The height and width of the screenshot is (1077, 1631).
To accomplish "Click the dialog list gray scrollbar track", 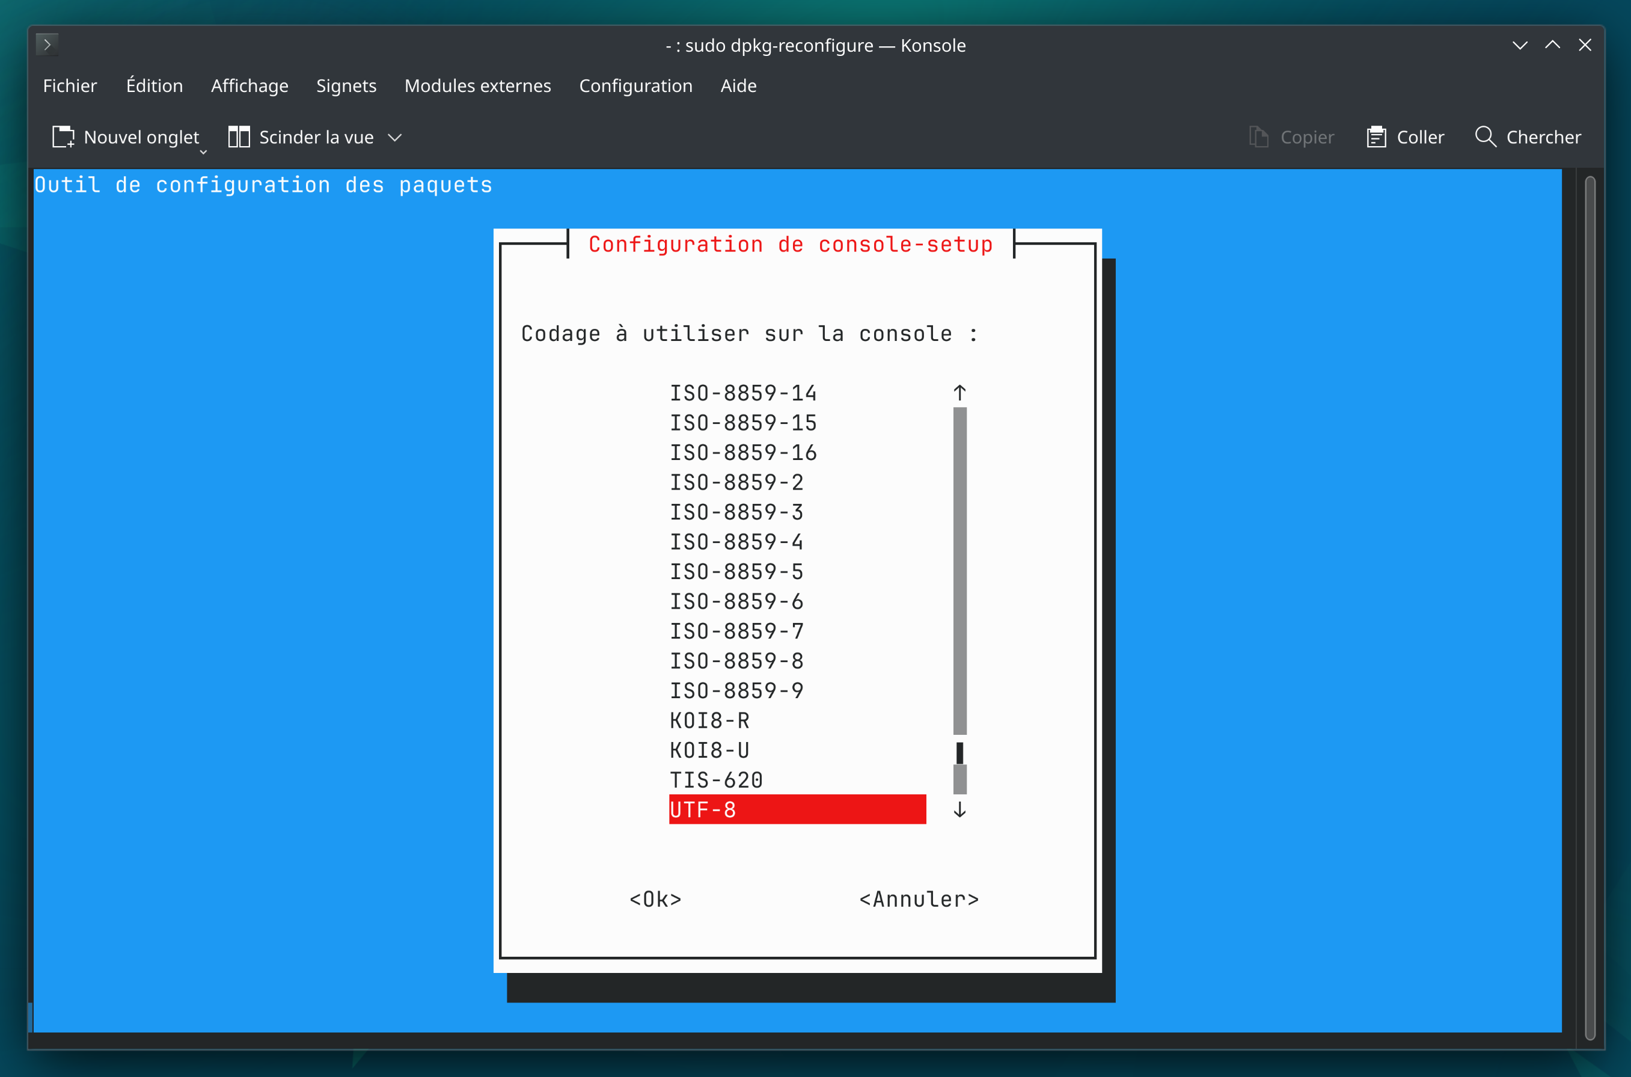I will [x=959, y=571].
